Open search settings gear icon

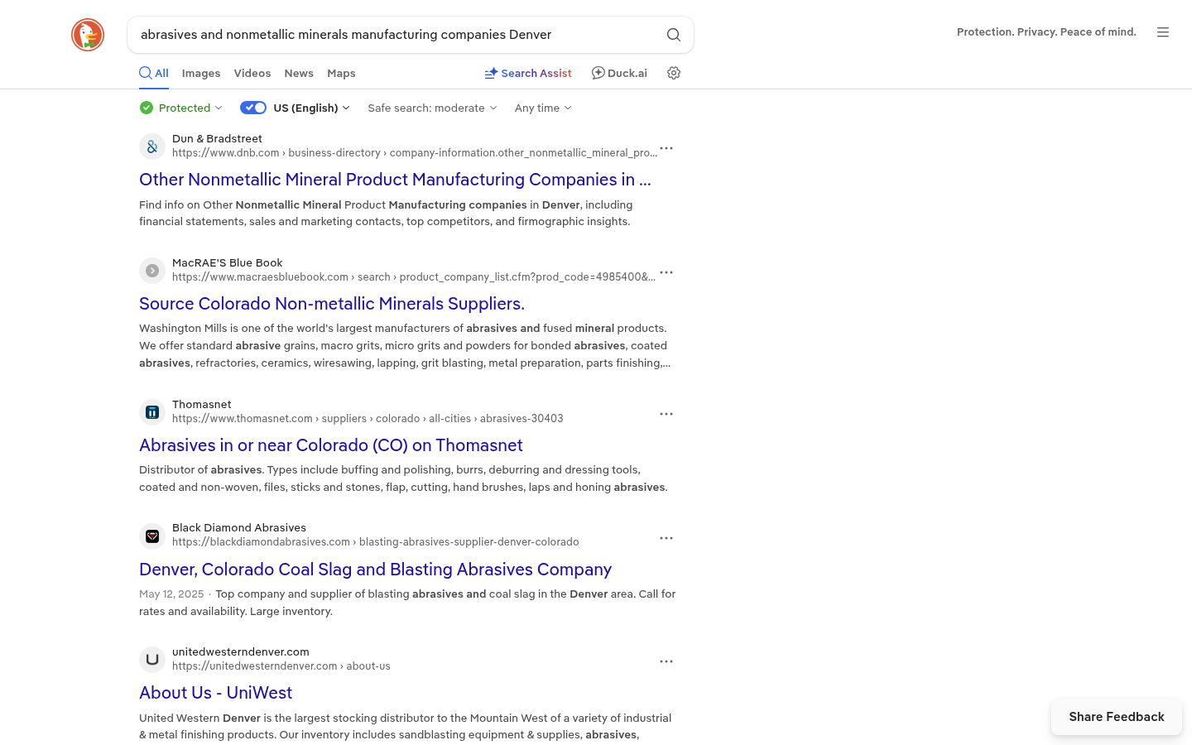[x=674, y=73]
